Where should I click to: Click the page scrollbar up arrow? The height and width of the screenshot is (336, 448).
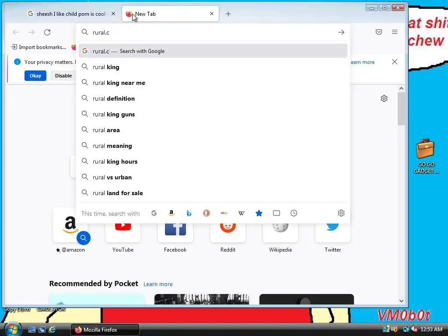[401, 88]
